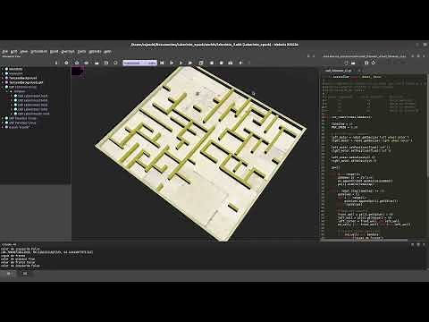
Task: Click the text editor horizontal scrollbar
Action: pyautogui.click(x=365, y=240)
